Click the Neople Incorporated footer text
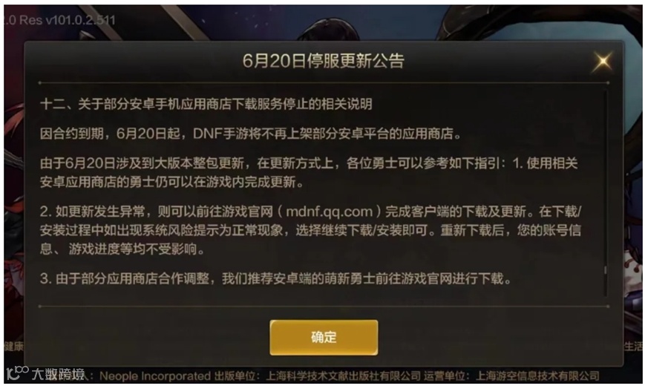Image resolution: width=645 pixels, height=386 pixels. click(155, 376)
